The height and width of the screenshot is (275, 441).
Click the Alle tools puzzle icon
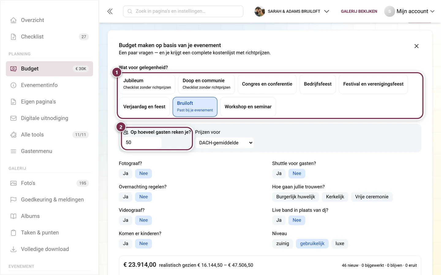pos(13,135)
